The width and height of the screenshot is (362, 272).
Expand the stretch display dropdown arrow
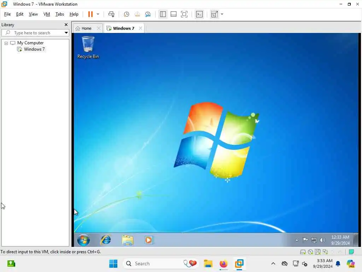pyautogui.click(x=222, y=14)
